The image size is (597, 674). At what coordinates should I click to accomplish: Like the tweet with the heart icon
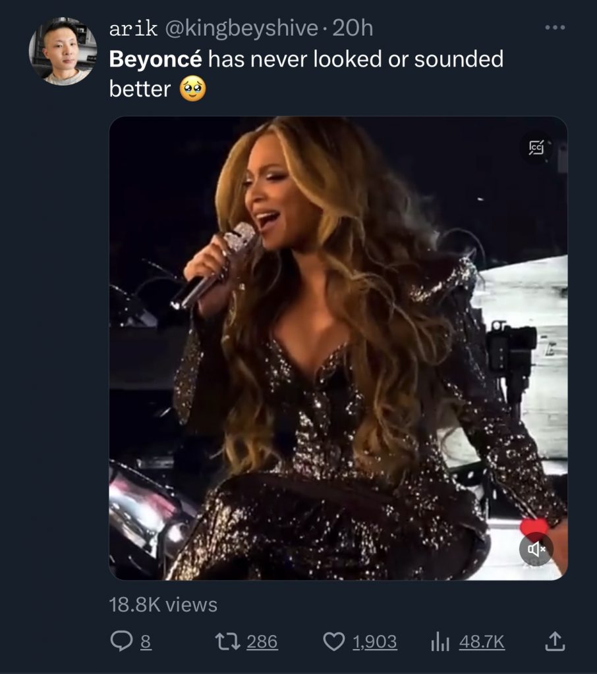point(335,640)
